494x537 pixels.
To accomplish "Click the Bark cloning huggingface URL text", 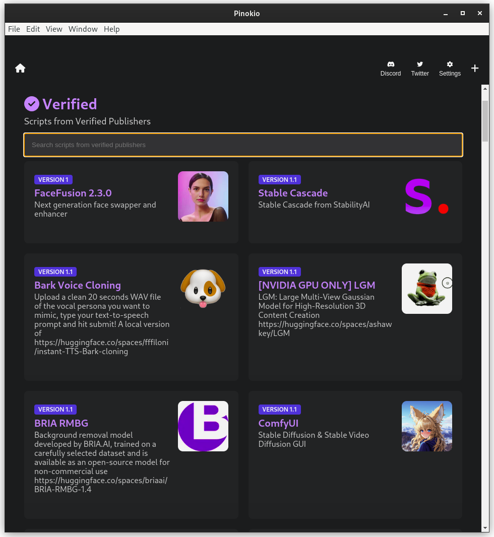I will (101, 347).
